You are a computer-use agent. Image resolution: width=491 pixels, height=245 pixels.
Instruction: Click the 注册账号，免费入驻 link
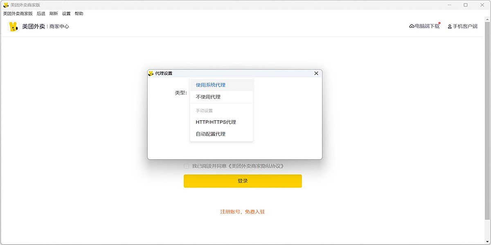(242, 212)
